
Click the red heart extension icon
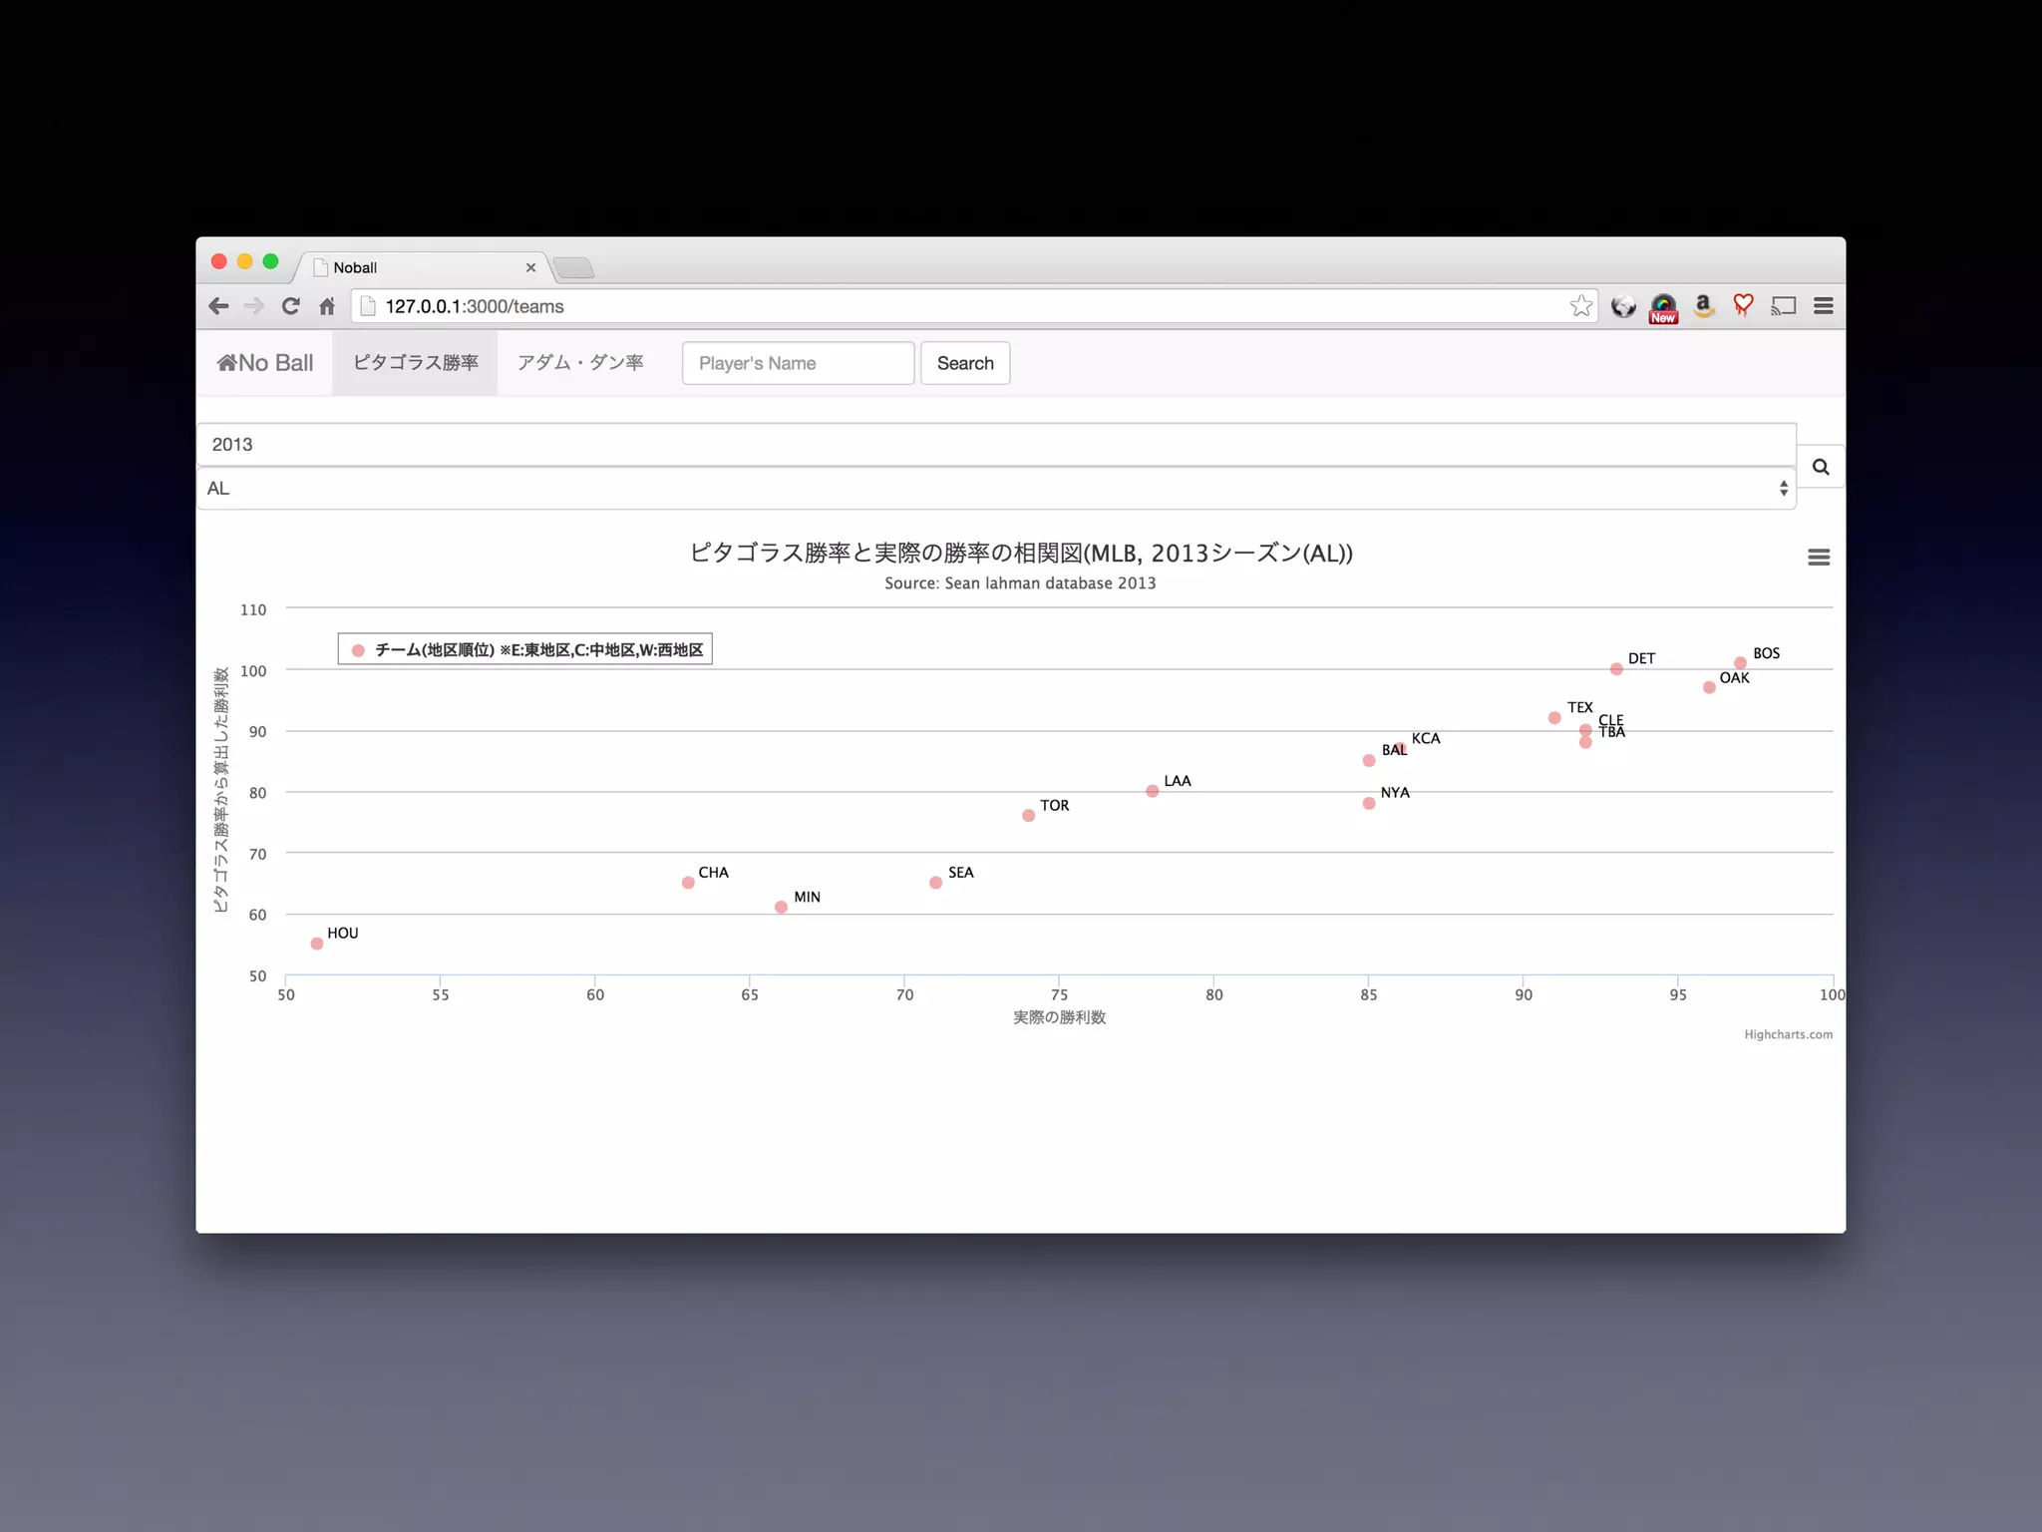[1742, 306]
